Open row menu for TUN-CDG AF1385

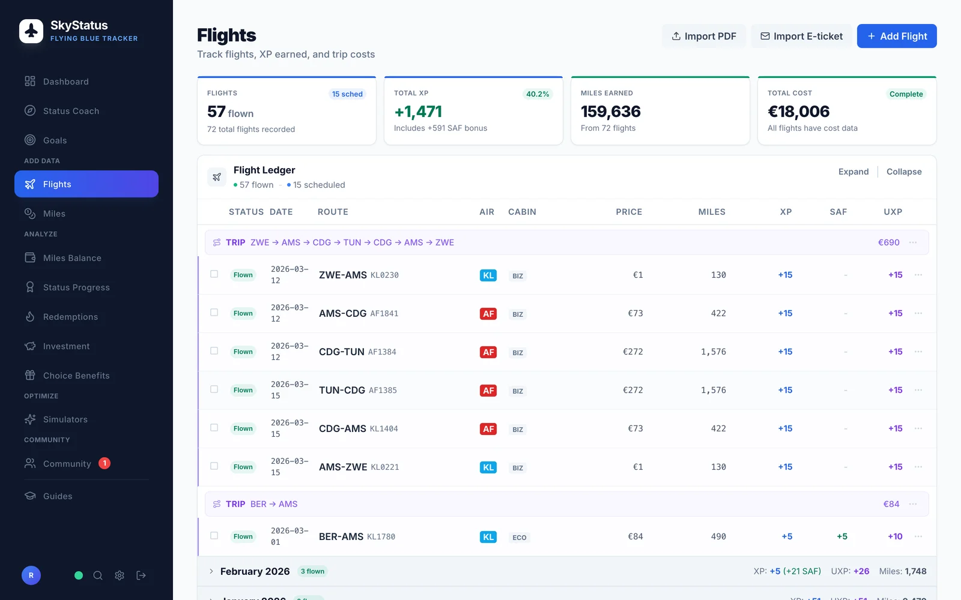[x=918, y=390]
